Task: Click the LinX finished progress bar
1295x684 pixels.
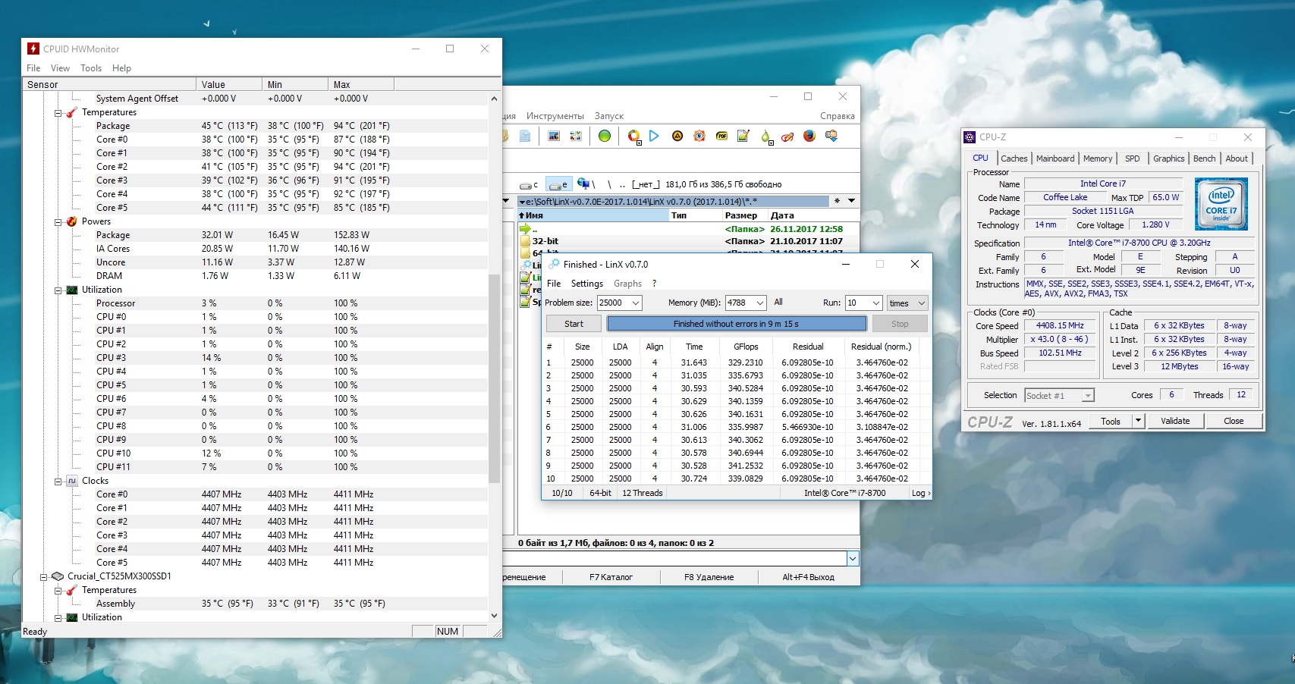Action: point(736,324)
